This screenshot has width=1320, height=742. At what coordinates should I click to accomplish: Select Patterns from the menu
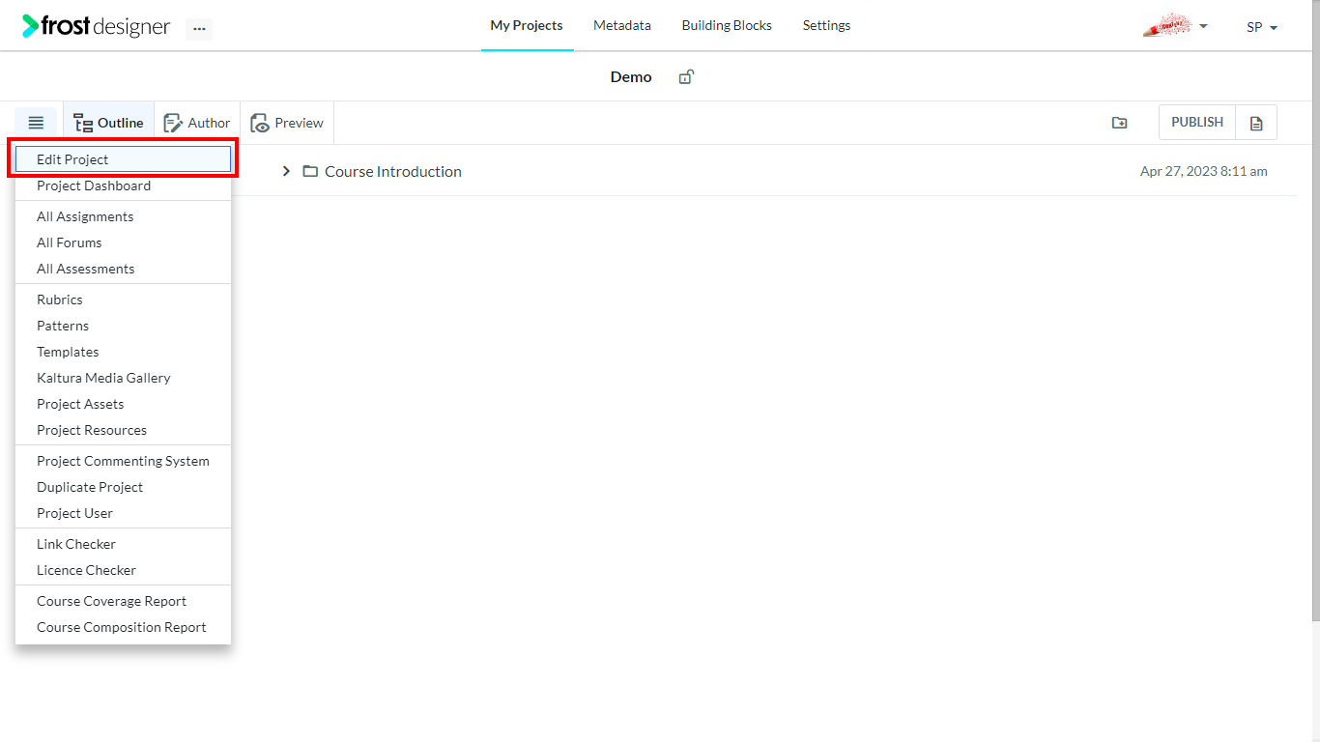pyautogui.click(x=123, y=326)
